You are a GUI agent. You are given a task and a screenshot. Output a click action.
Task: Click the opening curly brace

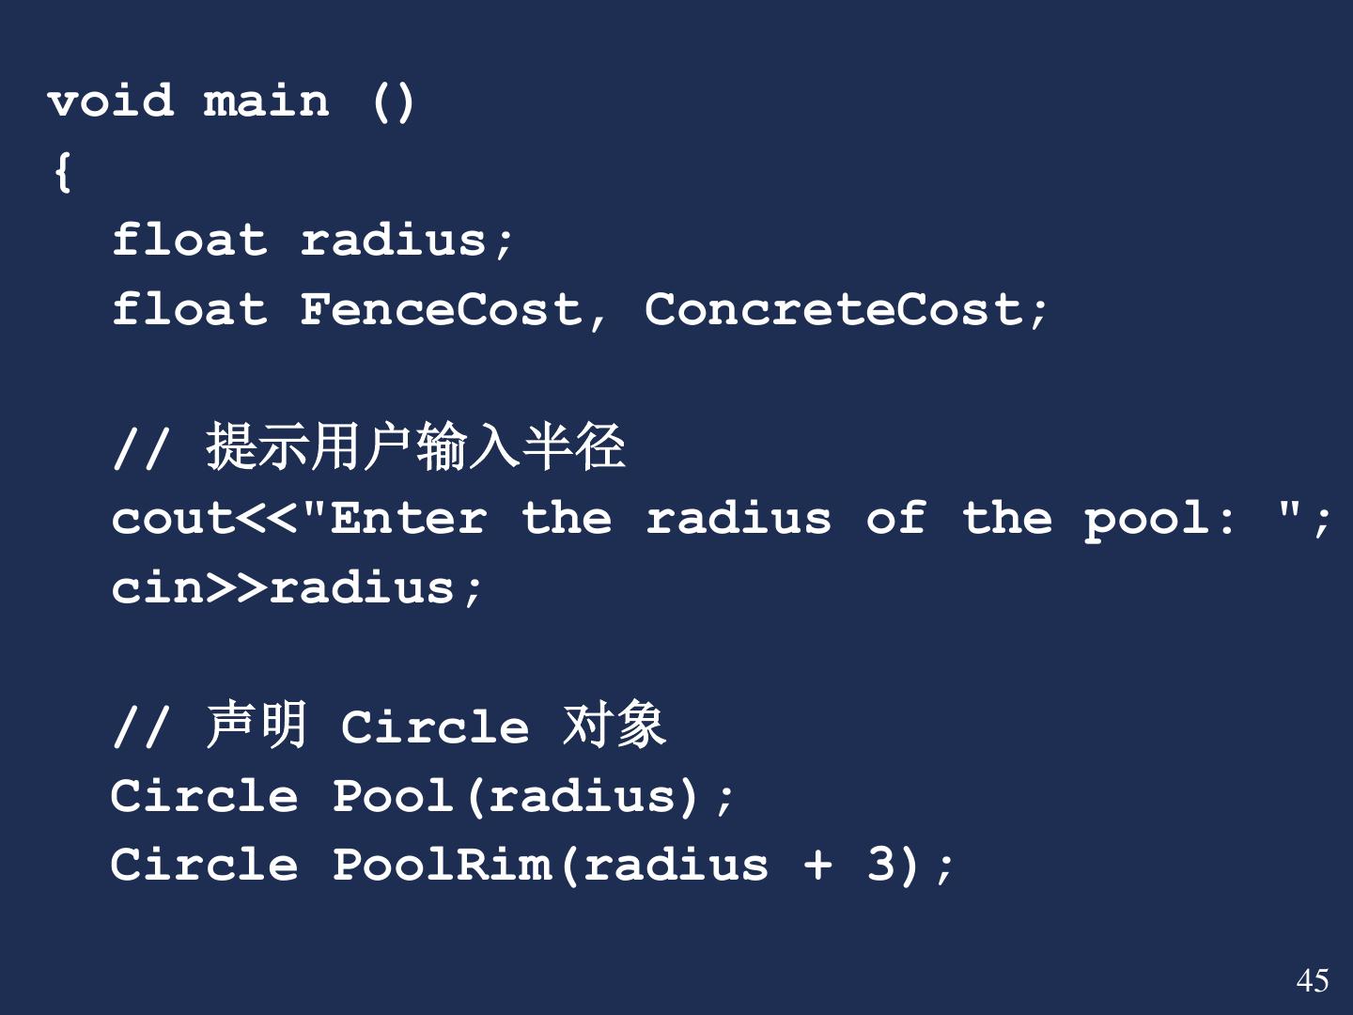(63, 171)
